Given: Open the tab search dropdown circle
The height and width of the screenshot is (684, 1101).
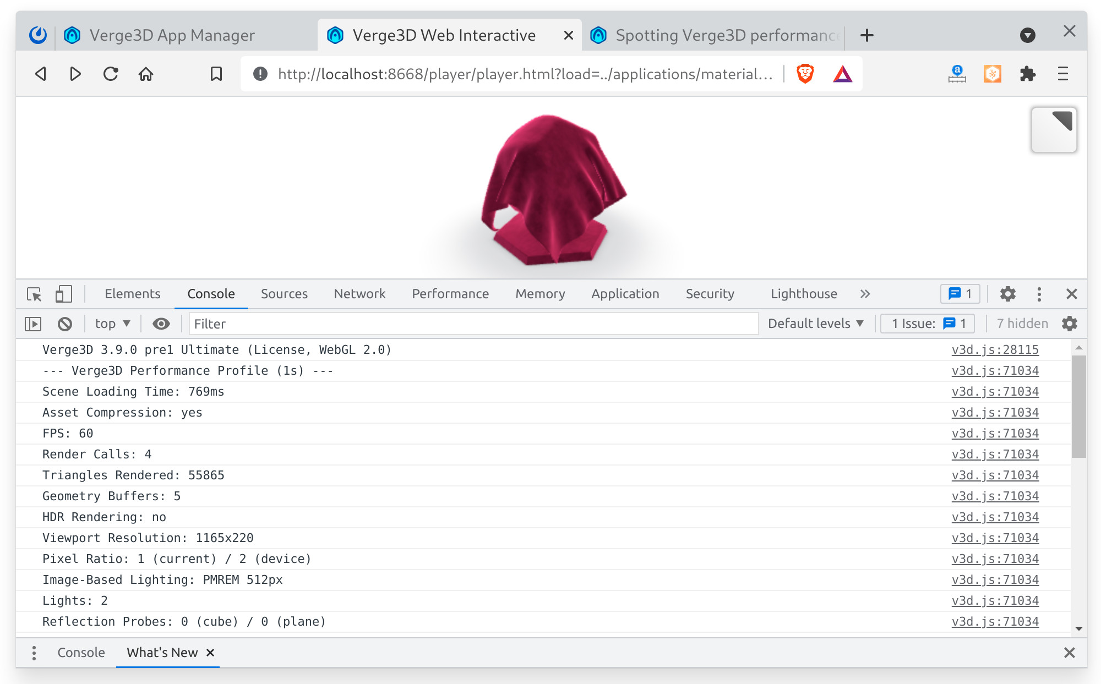Looking at the screenshot, I should pos(1027,35).
